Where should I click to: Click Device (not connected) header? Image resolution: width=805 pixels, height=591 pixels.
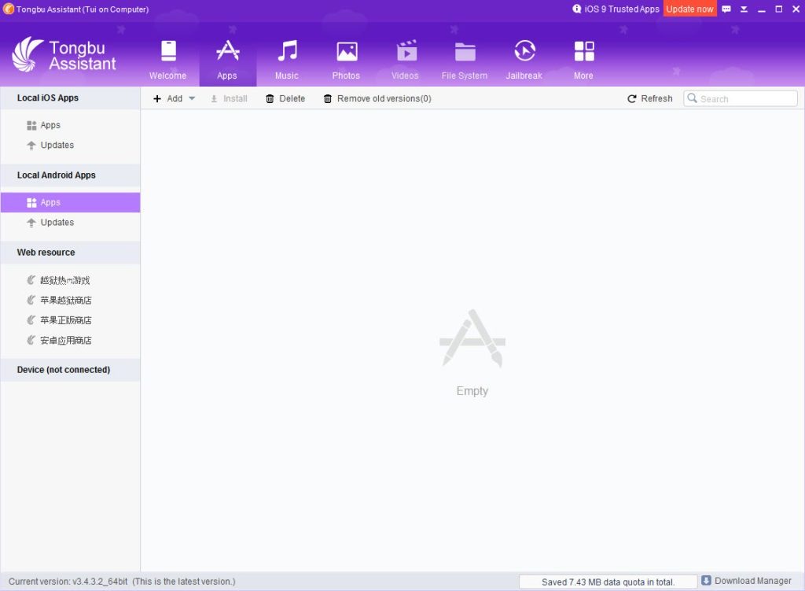[x=70, y=370]
